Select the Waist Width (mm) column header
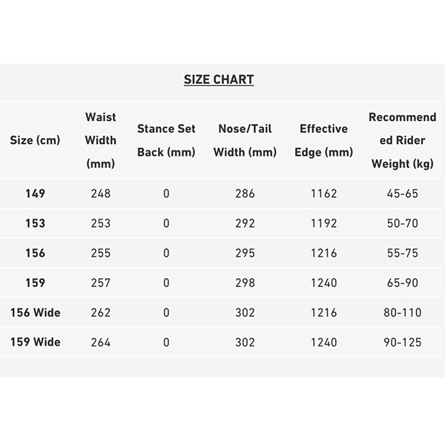This screenshot has height=445, width=445. click(x=100, y=140)
